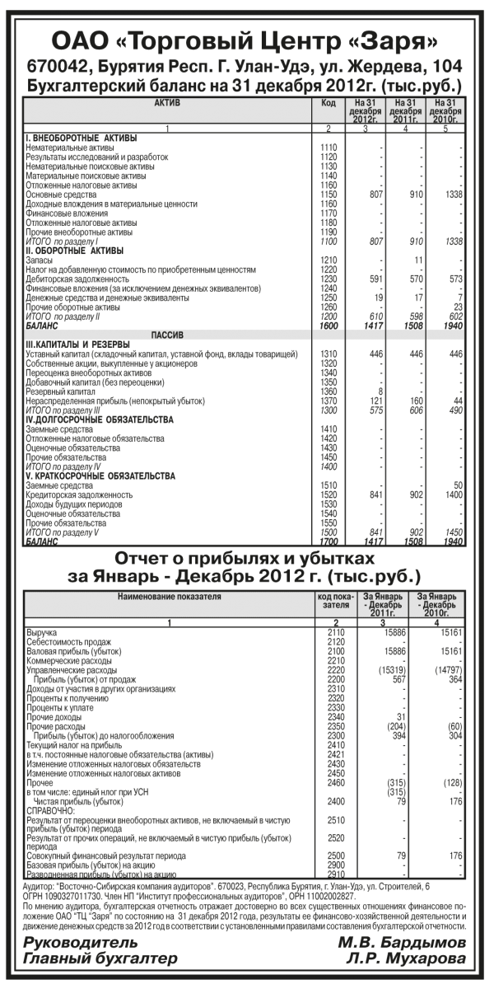The height and width of the screenshot is (989, 494).
Task: Select the Код column header in balance table
Action: click(x=328, y=103)
